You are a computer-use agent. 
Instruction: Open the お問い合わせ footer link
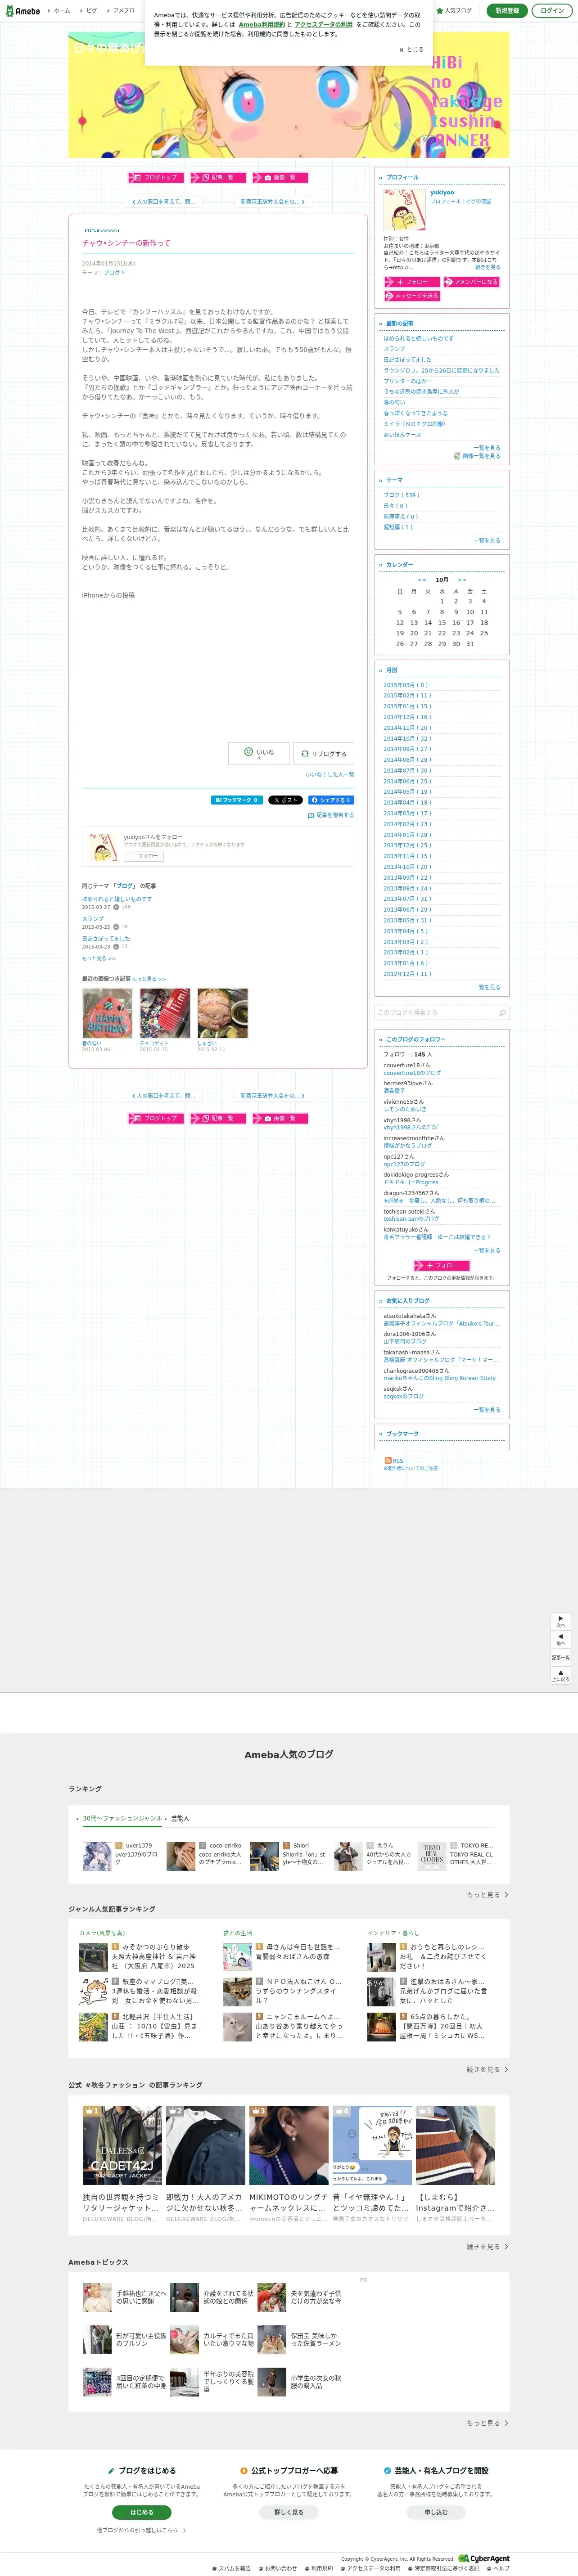pos(278,2568)
